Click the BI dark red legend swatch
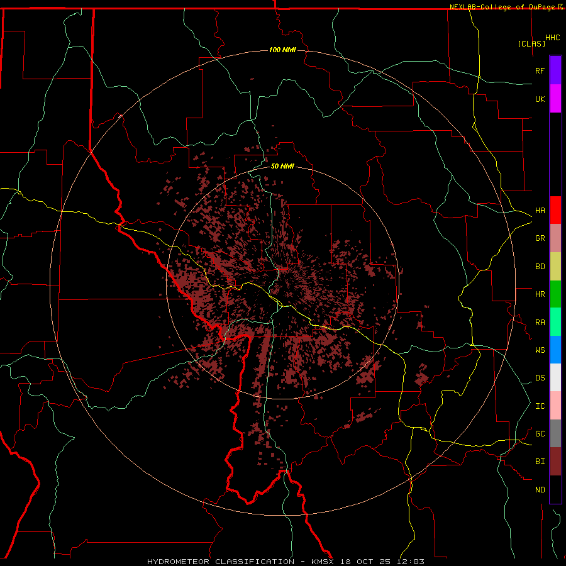Image resolution: width=566 pixels, height=566 pixels. click(x=555, y=462)
